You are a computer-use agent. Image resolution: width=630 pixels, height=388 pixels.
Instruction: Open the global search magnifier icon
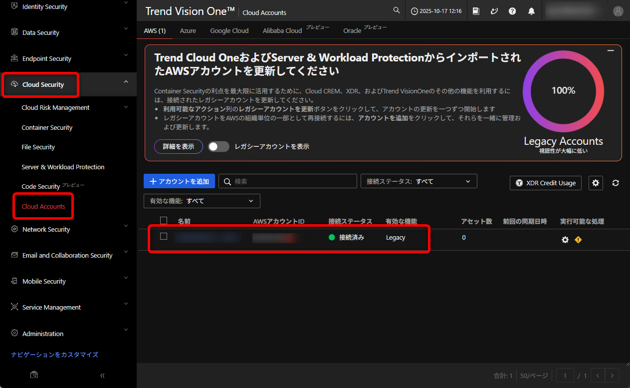[x=397, y=10]
